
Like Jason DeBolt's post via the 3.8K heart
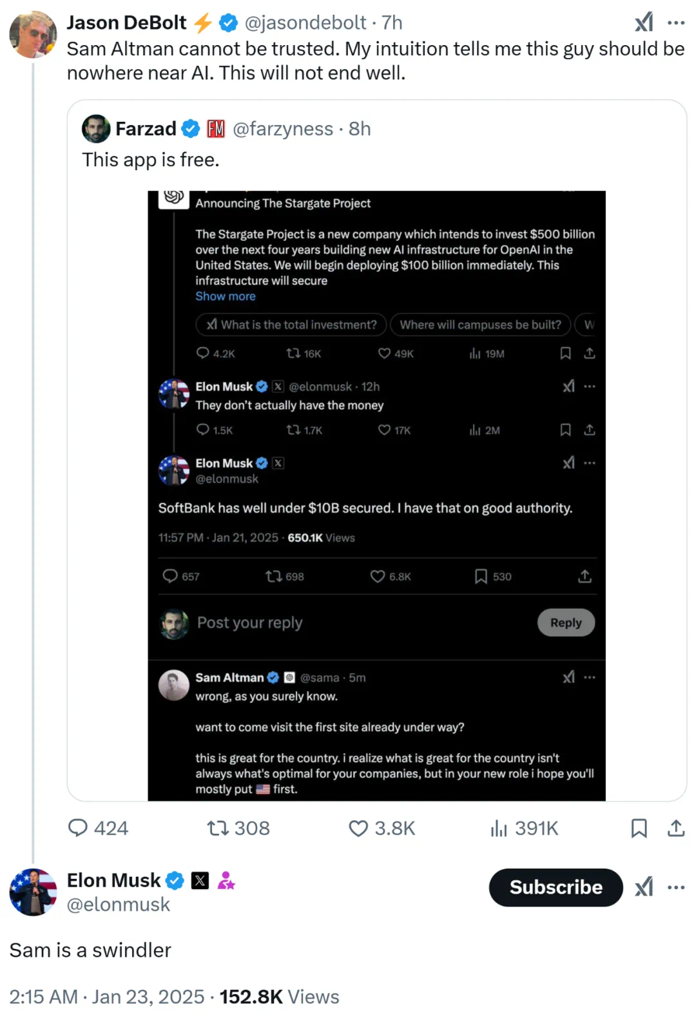(358, 827)
